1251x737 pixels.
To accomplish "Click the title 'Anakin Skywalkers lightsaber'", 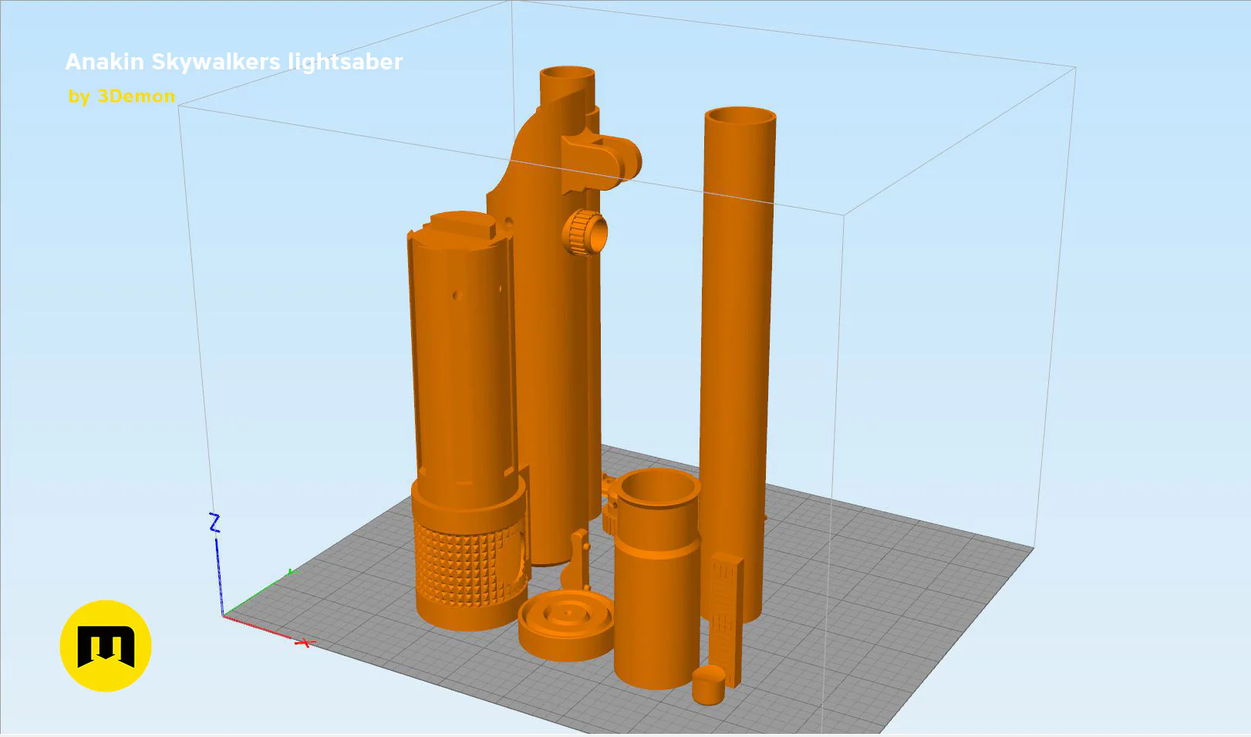I will [234, 62].
